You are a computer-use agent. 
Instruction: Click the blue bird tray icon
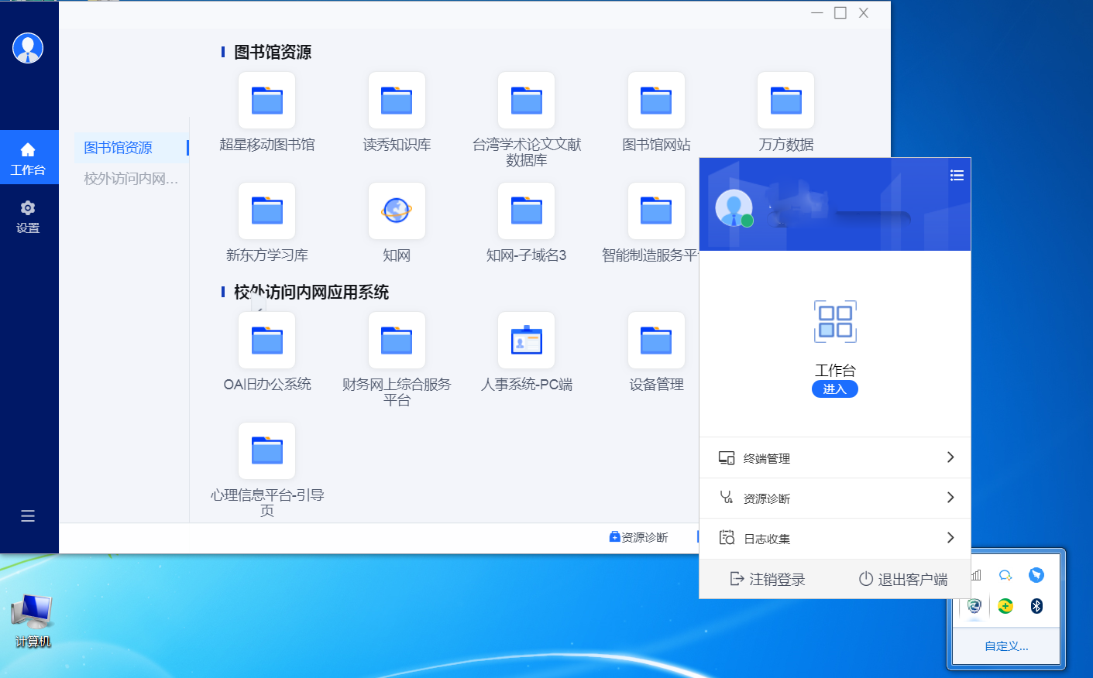pyautogui.click(x=1036, y=575)
